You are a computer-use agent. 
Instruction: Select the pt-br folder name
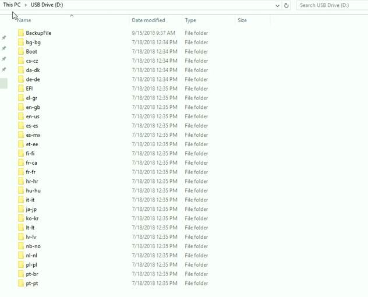coord(32,274)
